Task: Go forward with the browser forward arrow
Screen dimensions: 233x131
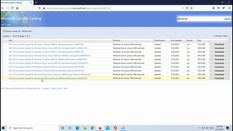Action: coord(7,8)
